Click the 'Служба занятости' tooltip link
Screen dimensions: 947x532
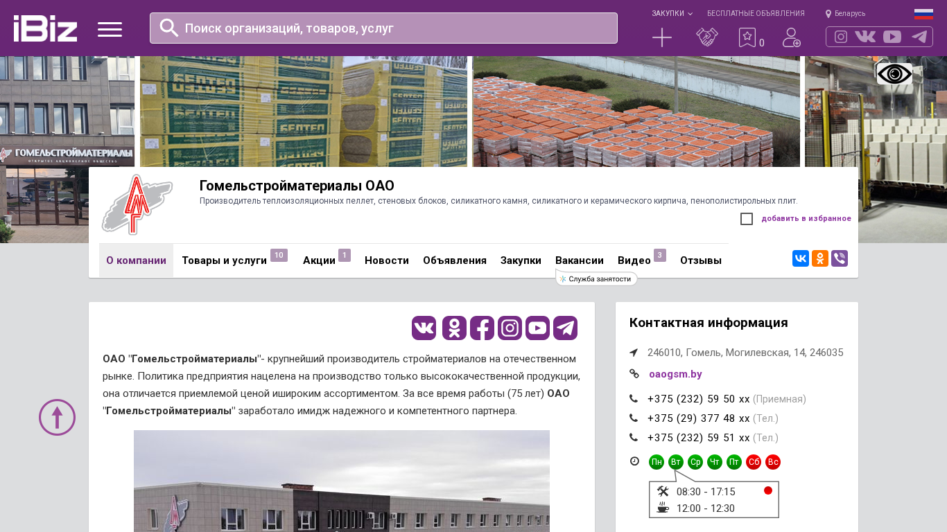[x=597, y=279]
